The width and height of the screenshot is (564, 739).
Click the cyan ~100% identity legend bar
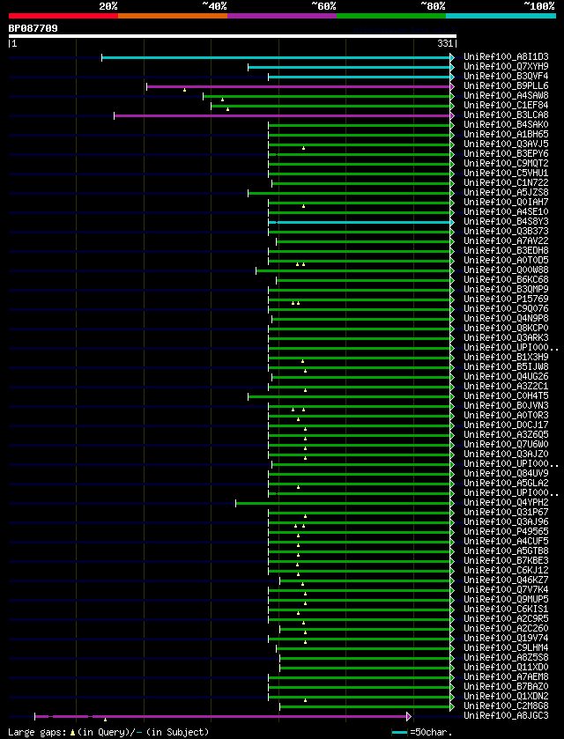[x=501, y=16]
